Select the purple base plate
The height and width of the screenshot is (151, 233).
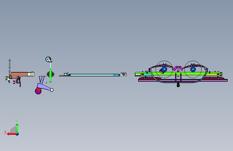click(x=183, y=80)
